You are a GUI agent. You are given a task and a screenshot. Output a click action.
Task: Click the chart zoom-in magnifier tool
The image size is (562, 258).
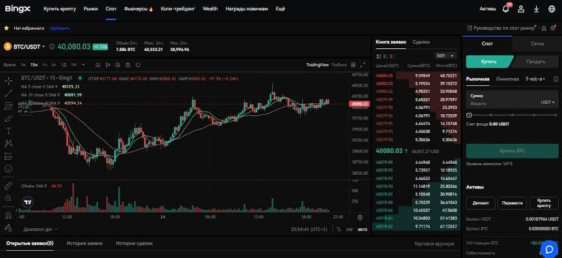pyautogui.click(x=8, y=199)
